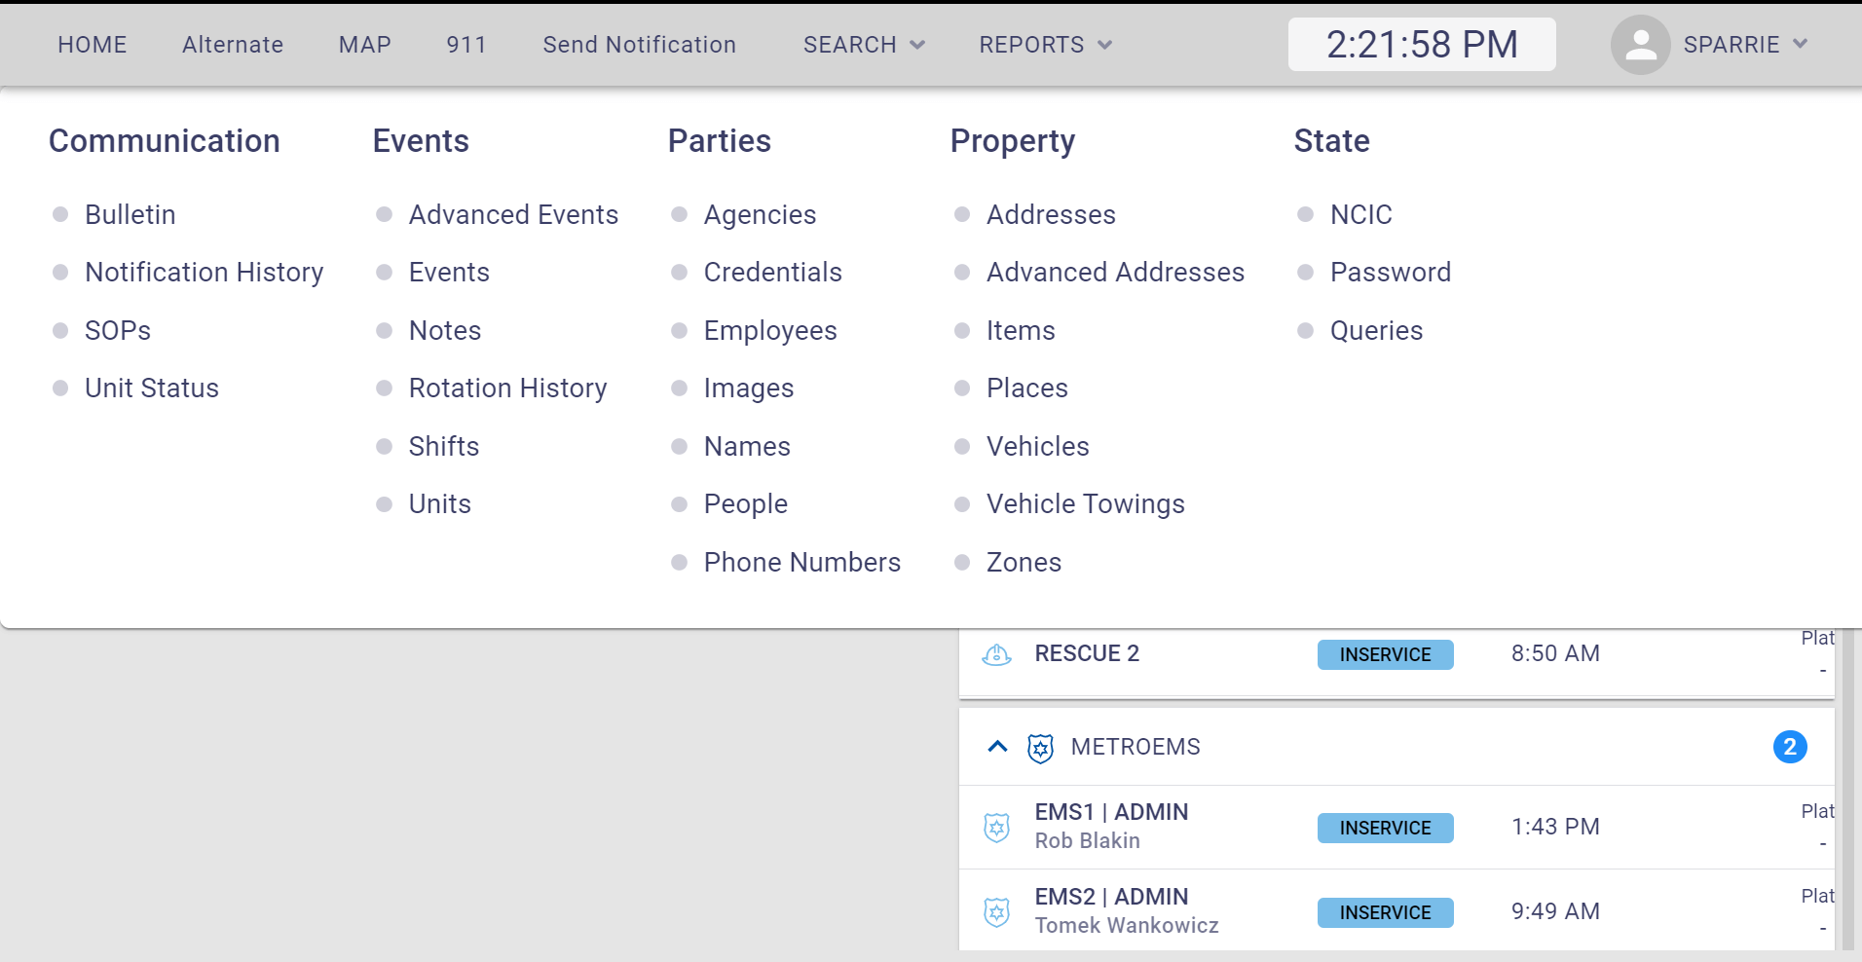Click the name Tomek Wankowicz

coord(1127,925)
